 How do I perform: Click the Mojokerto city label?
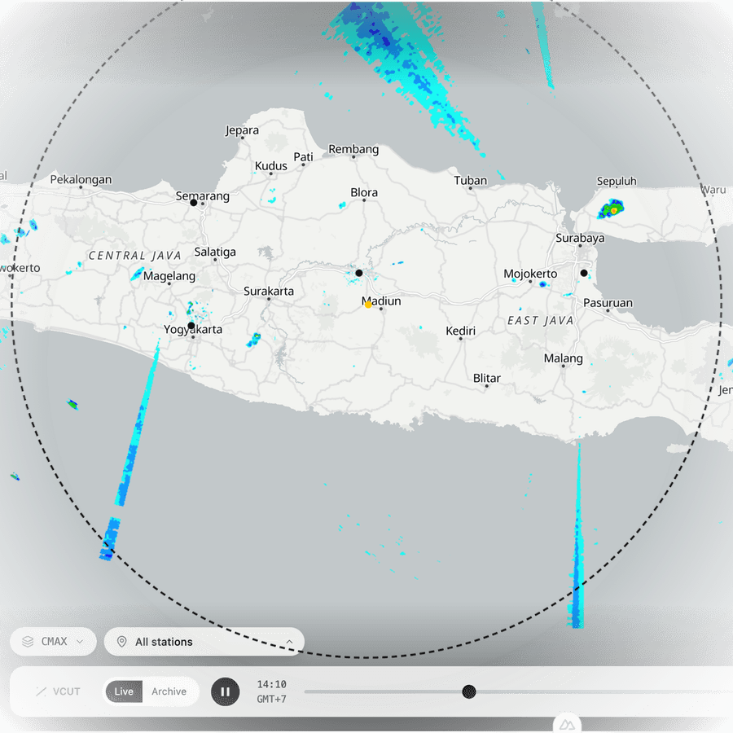[x=530, y=274]
